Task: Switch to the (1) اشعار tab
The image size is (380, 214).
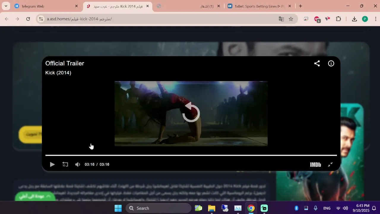Action: 189,6
